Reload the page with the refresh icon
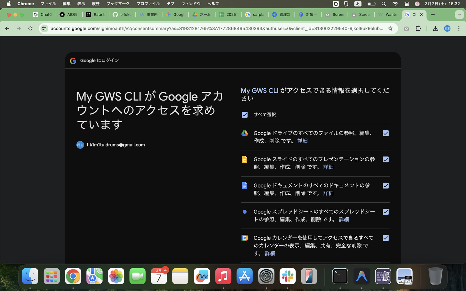 coord(30,28)
